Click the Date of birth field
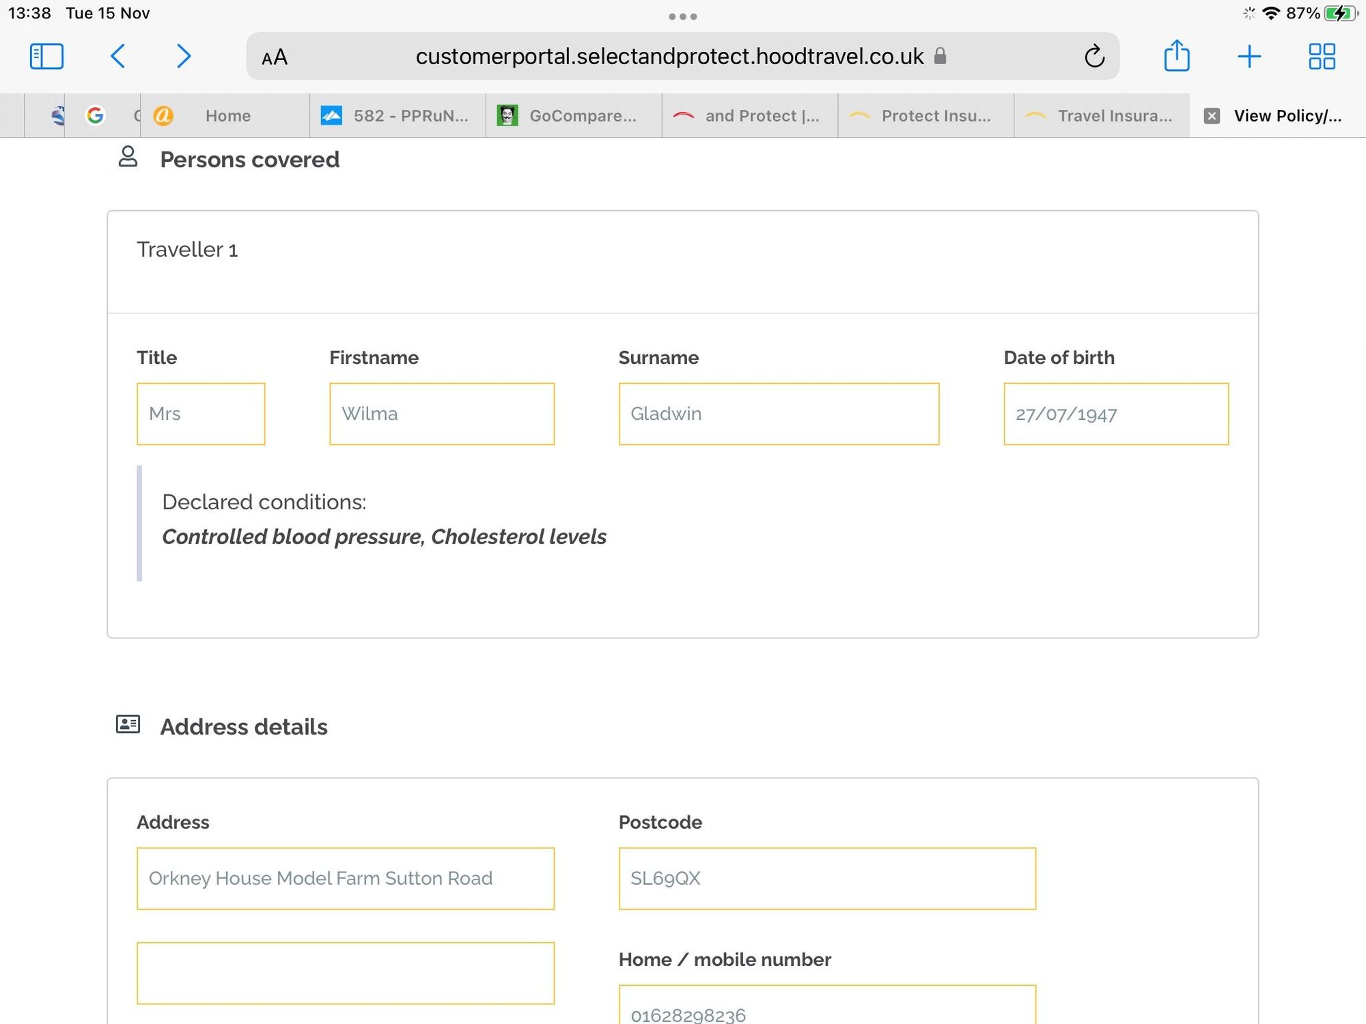 coord(1115,414)
